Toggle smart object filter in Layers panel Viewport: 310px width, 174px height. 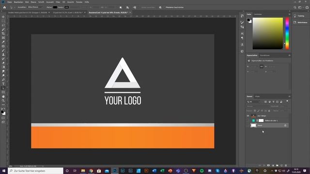coord(281,102)
